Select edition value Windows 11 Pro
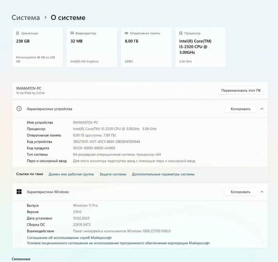 click(85, 205)
